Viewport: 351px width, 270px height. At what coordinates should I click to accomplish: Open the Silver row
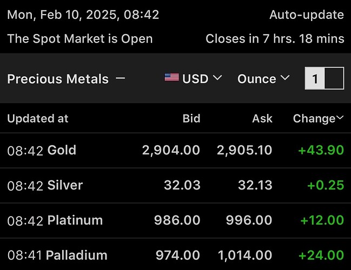click(175, 185)
